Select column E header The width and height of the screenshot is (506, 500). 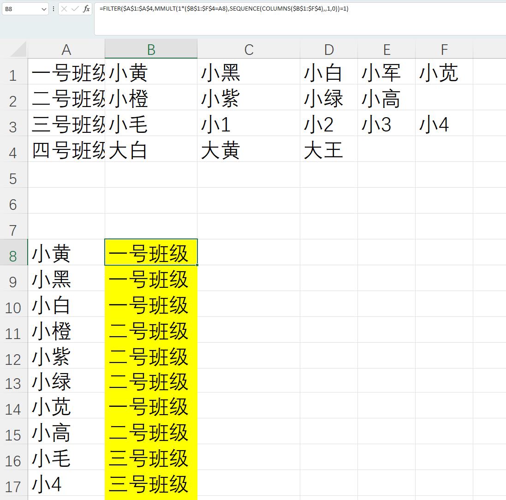386,49
